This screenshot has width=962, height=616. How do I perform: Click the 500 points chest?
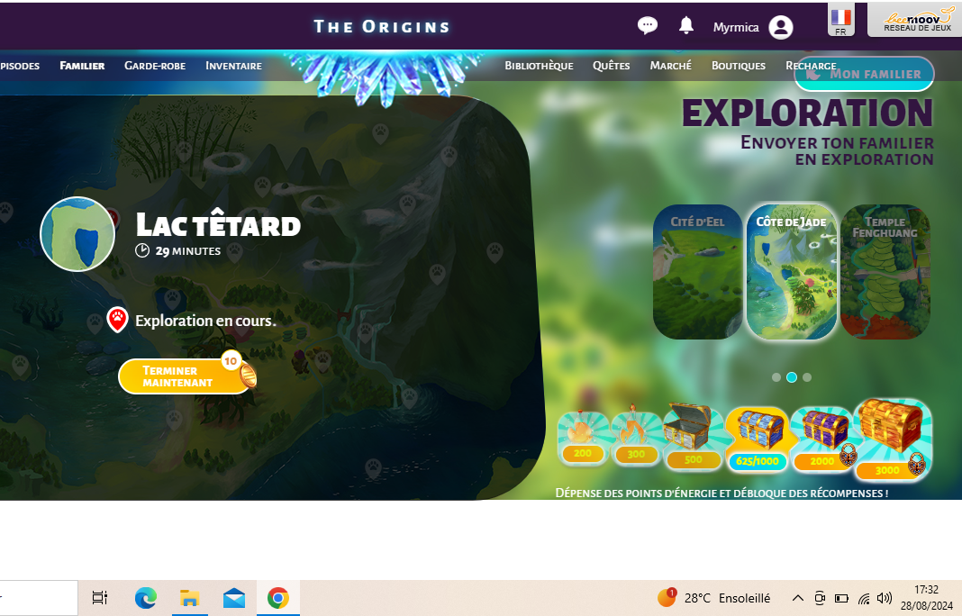point(693,436)
